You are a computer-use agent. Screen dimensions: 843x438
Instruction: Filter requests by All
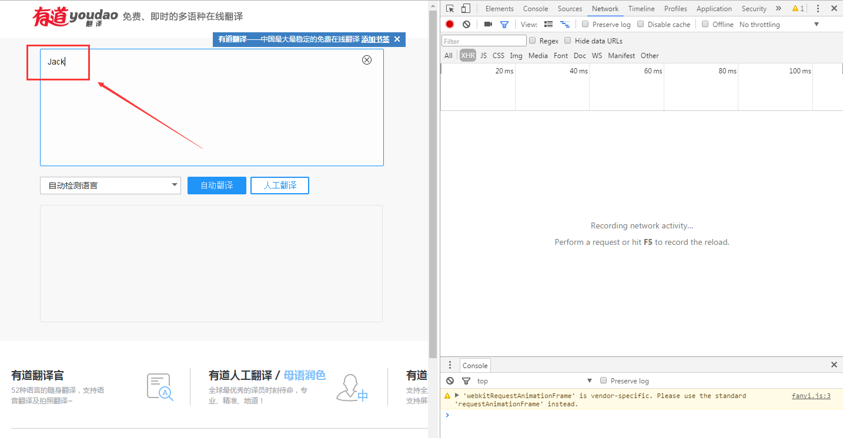(449, 55)
